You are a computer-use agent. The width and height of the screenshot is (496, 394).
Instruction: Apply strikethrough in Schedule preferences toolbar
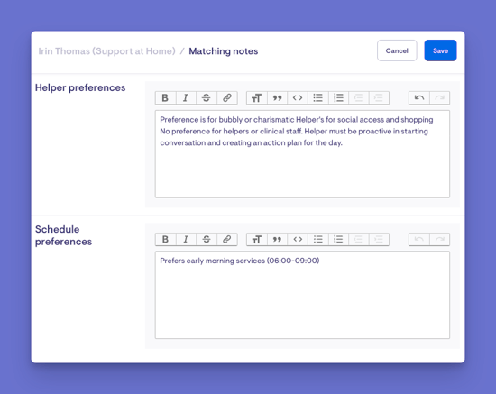coord(207,239)
